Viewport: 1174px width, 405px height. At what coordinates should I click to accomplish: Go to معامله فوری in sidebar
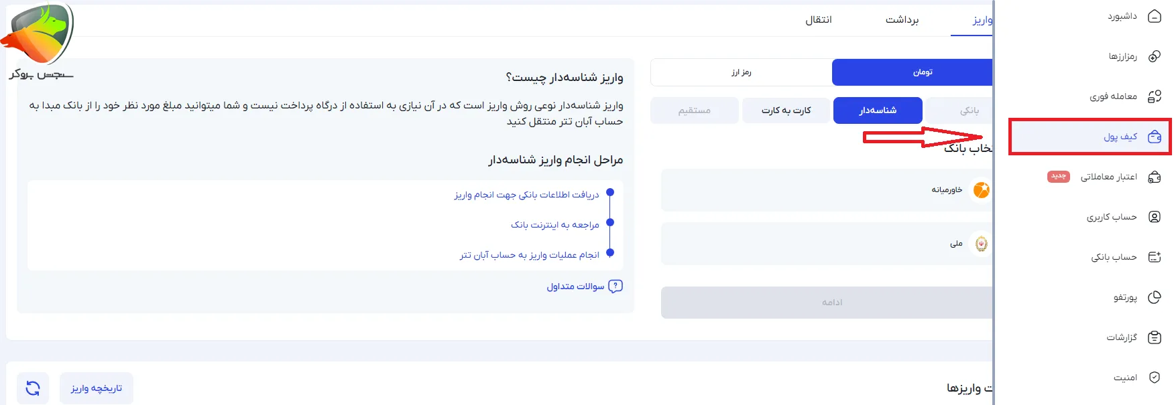pyautogui.click(x=1114, y=96)
